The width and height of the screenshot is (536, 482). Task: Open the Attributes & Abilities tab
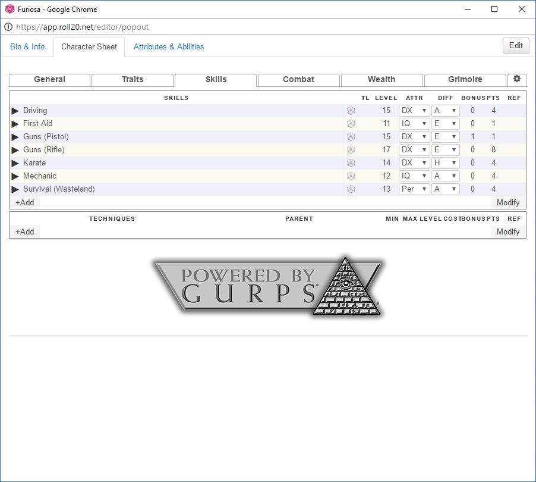pyautogui.click(x=169, y=46)
